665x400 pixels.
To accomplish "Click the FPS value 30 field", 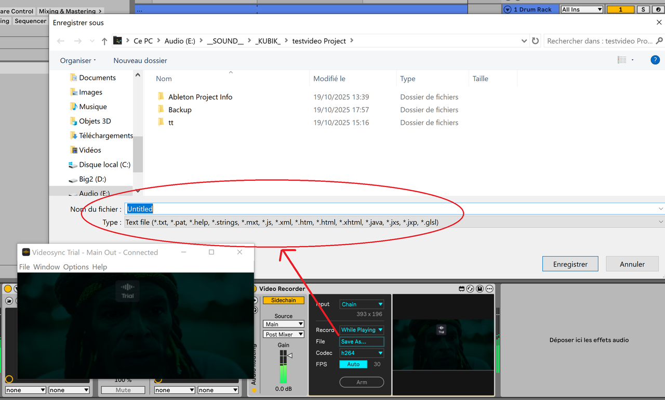I will [377, 364].
